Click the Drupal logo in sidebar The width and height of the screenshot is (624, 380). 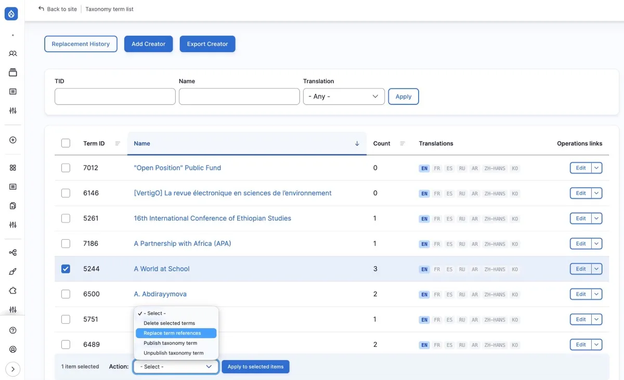11,15
